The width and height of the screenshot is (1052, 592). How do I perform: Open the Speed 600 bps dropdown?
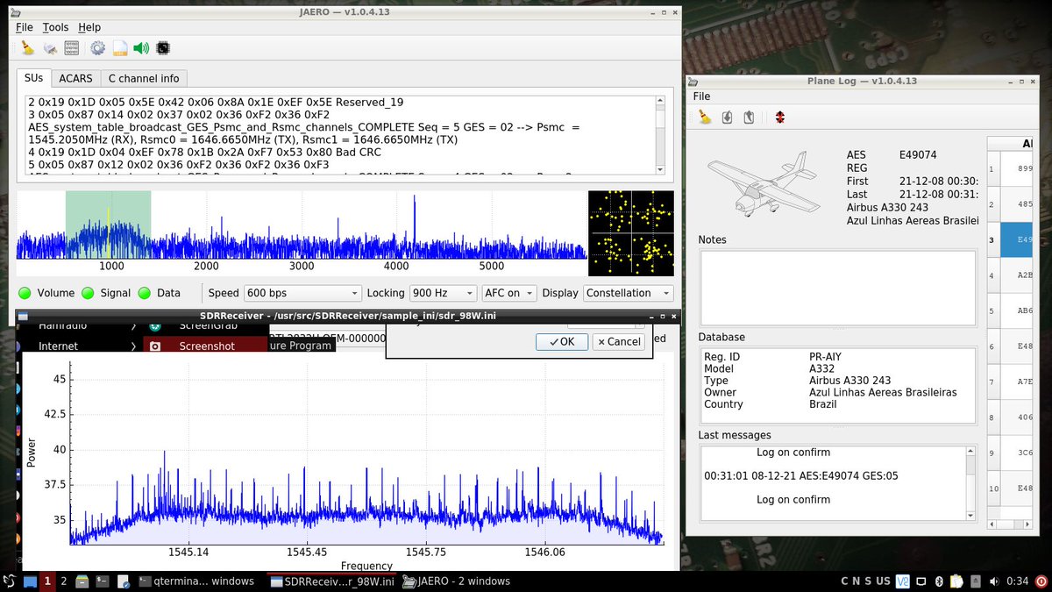click(x=302, y=293)
